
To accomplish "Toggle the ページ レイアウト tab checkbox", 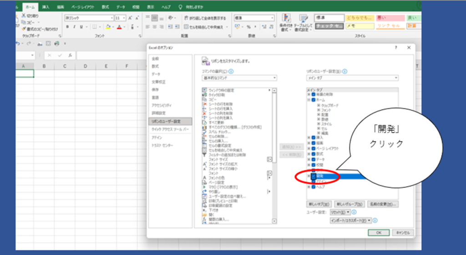I will [313, 149].
